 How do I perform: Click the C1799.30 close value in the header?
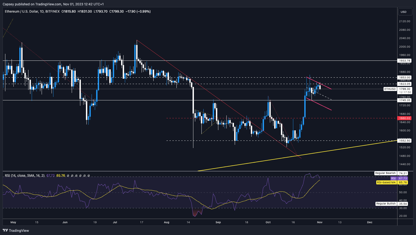[x=117, y=12]
